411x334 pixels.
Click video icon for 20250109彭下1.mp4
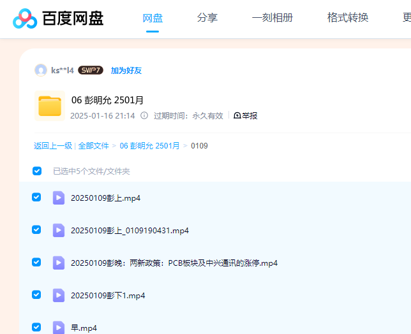59,295
